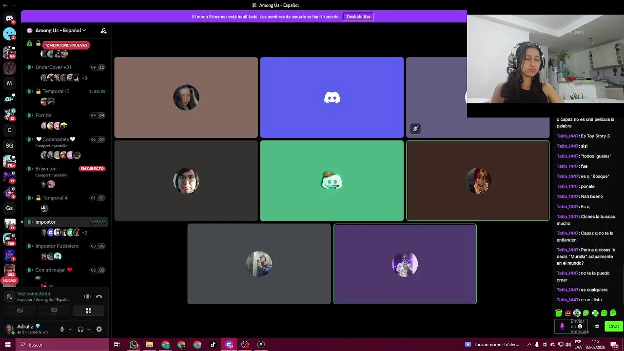Open the M server in sidebar
The width and height of the screenshot is (624, 351).
click(9, 83)
